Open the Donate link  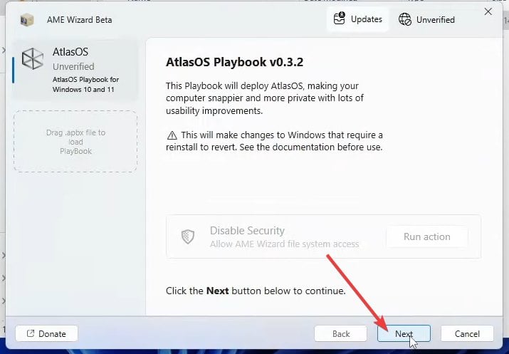point(46,333)
